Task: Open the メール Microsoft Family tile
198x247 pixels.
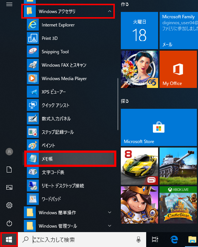Action: pyautogui.click(x=179, y=31)
